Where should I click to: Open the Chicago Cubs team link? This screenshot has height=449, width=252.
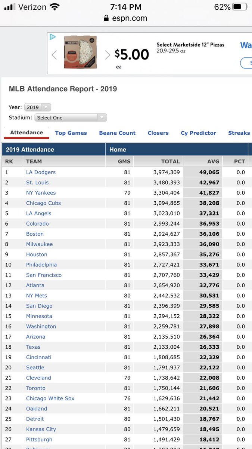pyautogui.click(x=43, y=203)
